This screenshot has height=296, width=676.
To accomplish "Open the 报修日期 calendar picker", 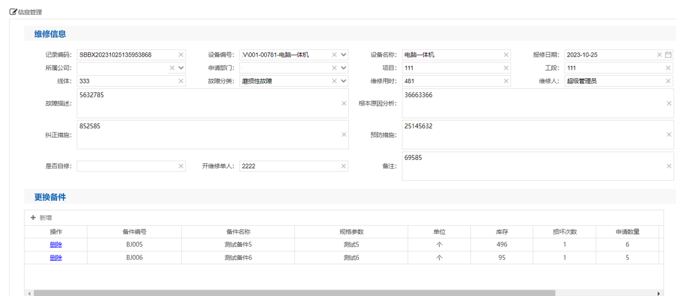I will pos(669,55).
